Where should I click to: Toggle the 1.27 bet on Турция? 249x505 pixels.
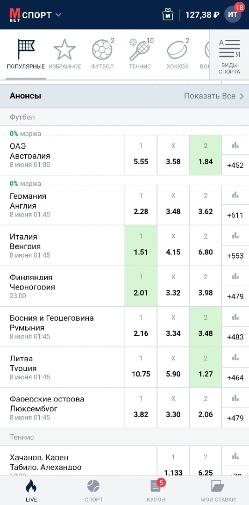tap(206, 368)
